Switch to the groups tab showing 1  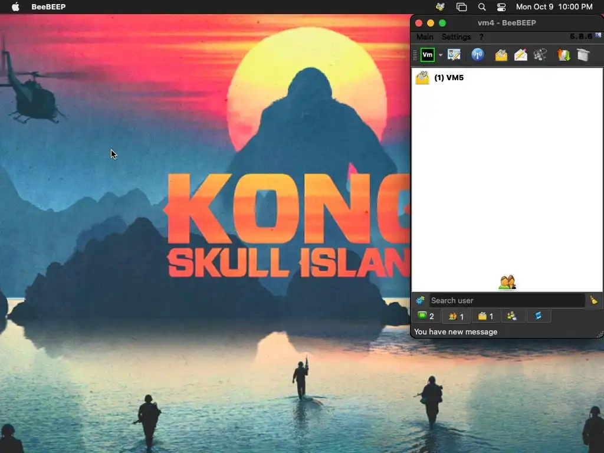tap(456, 316)
